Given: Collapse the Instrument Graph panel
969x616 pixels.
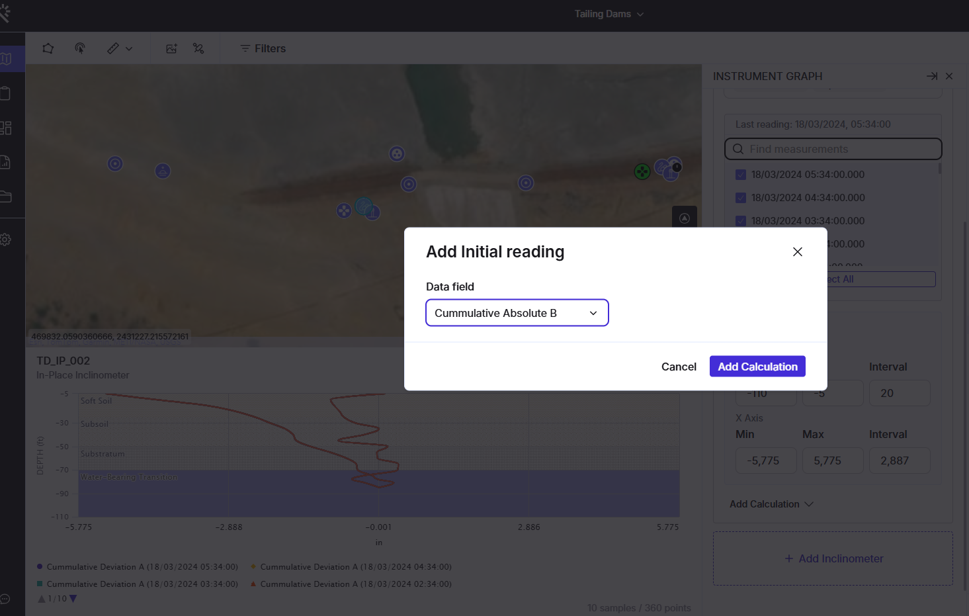Looking at the screenshot, I should [x=932, y=76].
